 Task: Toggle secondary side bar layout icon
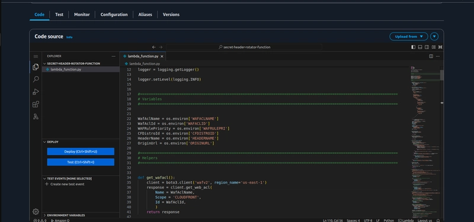pyautogui.click(x=427, y=47)
